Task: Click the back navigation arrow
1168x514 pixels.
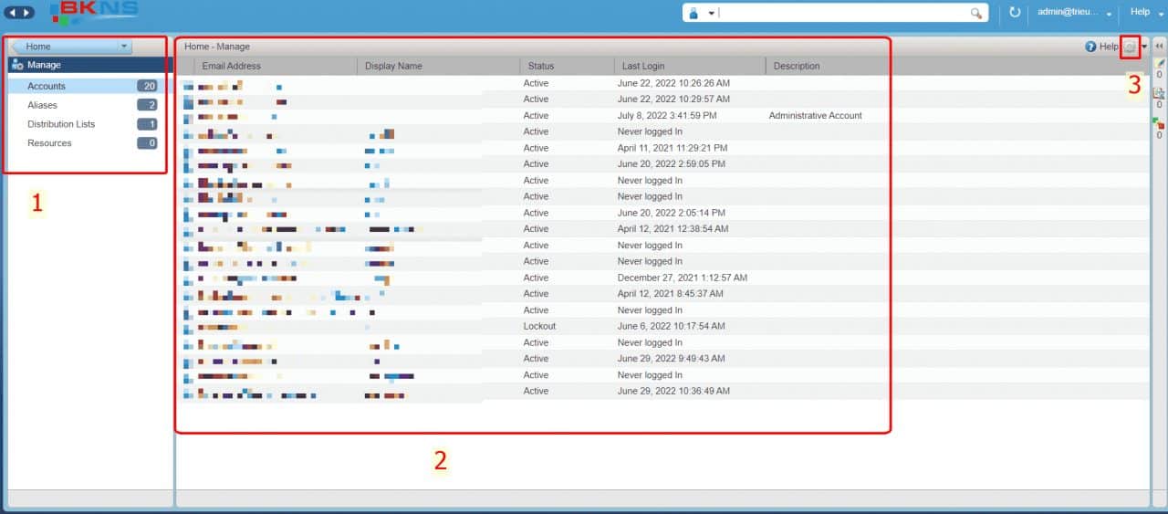Action: click(12, 13)
